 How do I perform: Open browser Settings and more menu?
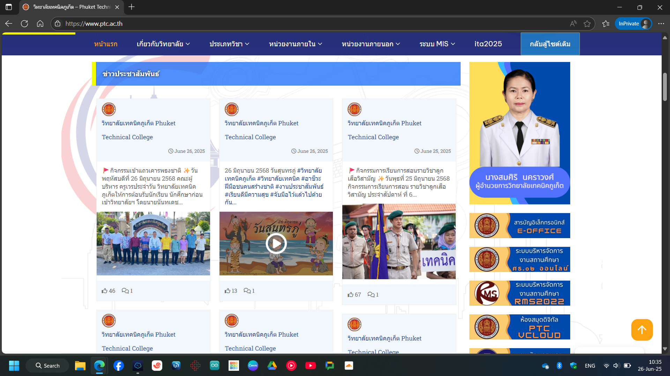(x=661, y=24)
